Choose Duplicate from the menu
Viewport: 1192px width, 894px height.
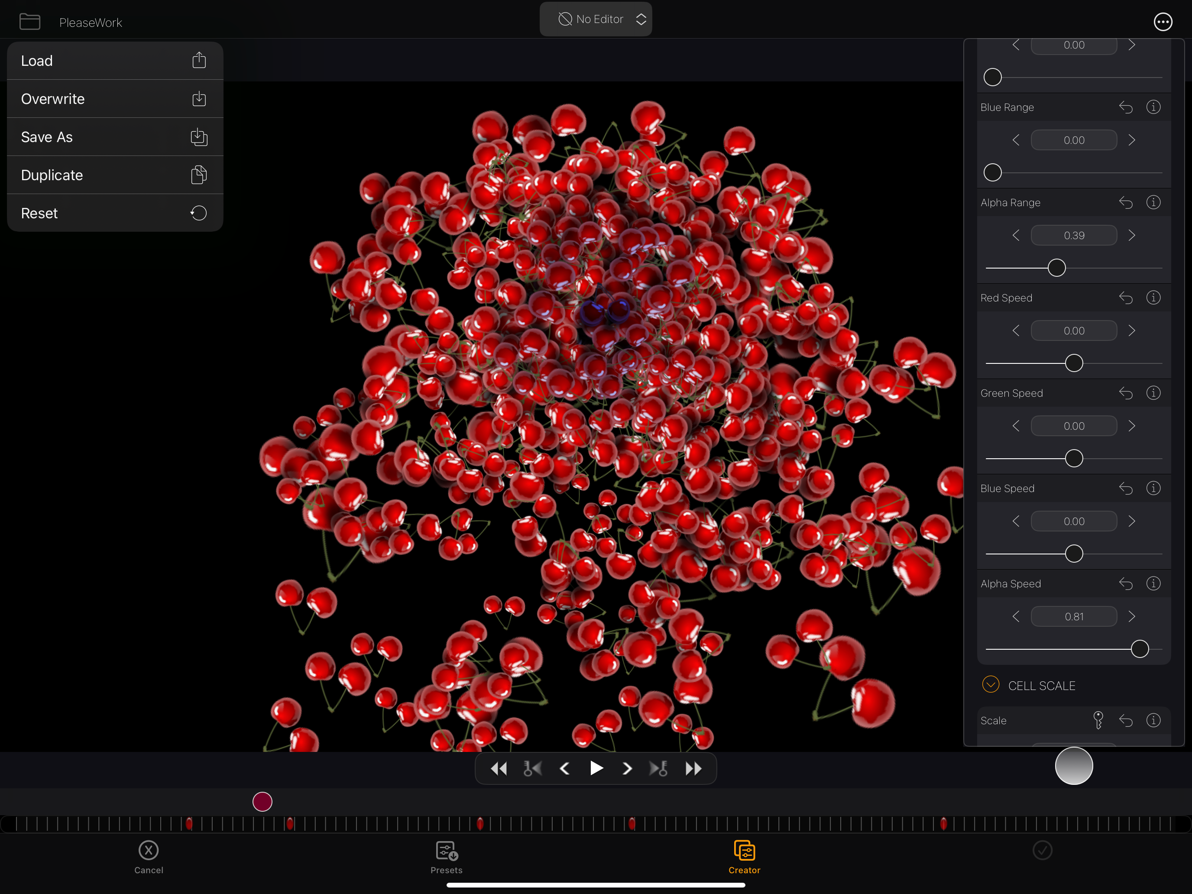115,175
